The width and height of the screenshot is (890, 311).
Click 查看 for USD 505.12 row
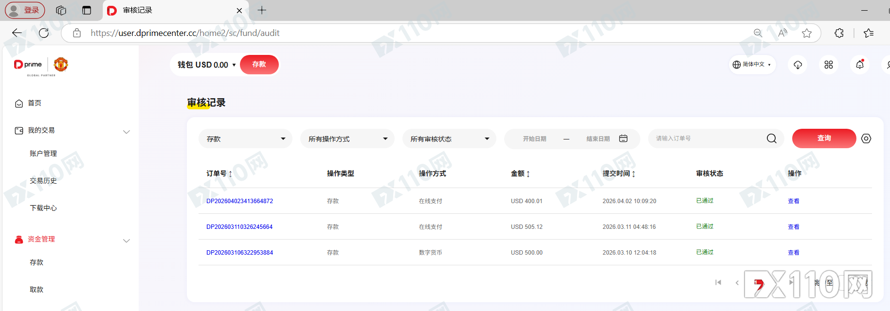point(794,227)
